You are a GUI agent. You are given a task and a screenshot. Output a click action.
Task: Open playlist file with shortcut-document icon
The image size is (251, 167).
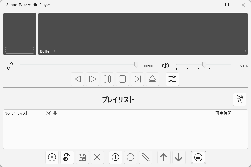point(67,157)
